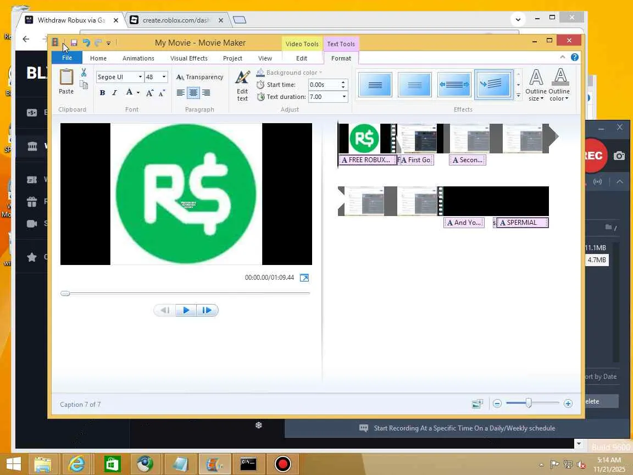Toggle Bold text formatting
Image resolution: width=633 pixels, height=475 pixels.
click(103, 93)
